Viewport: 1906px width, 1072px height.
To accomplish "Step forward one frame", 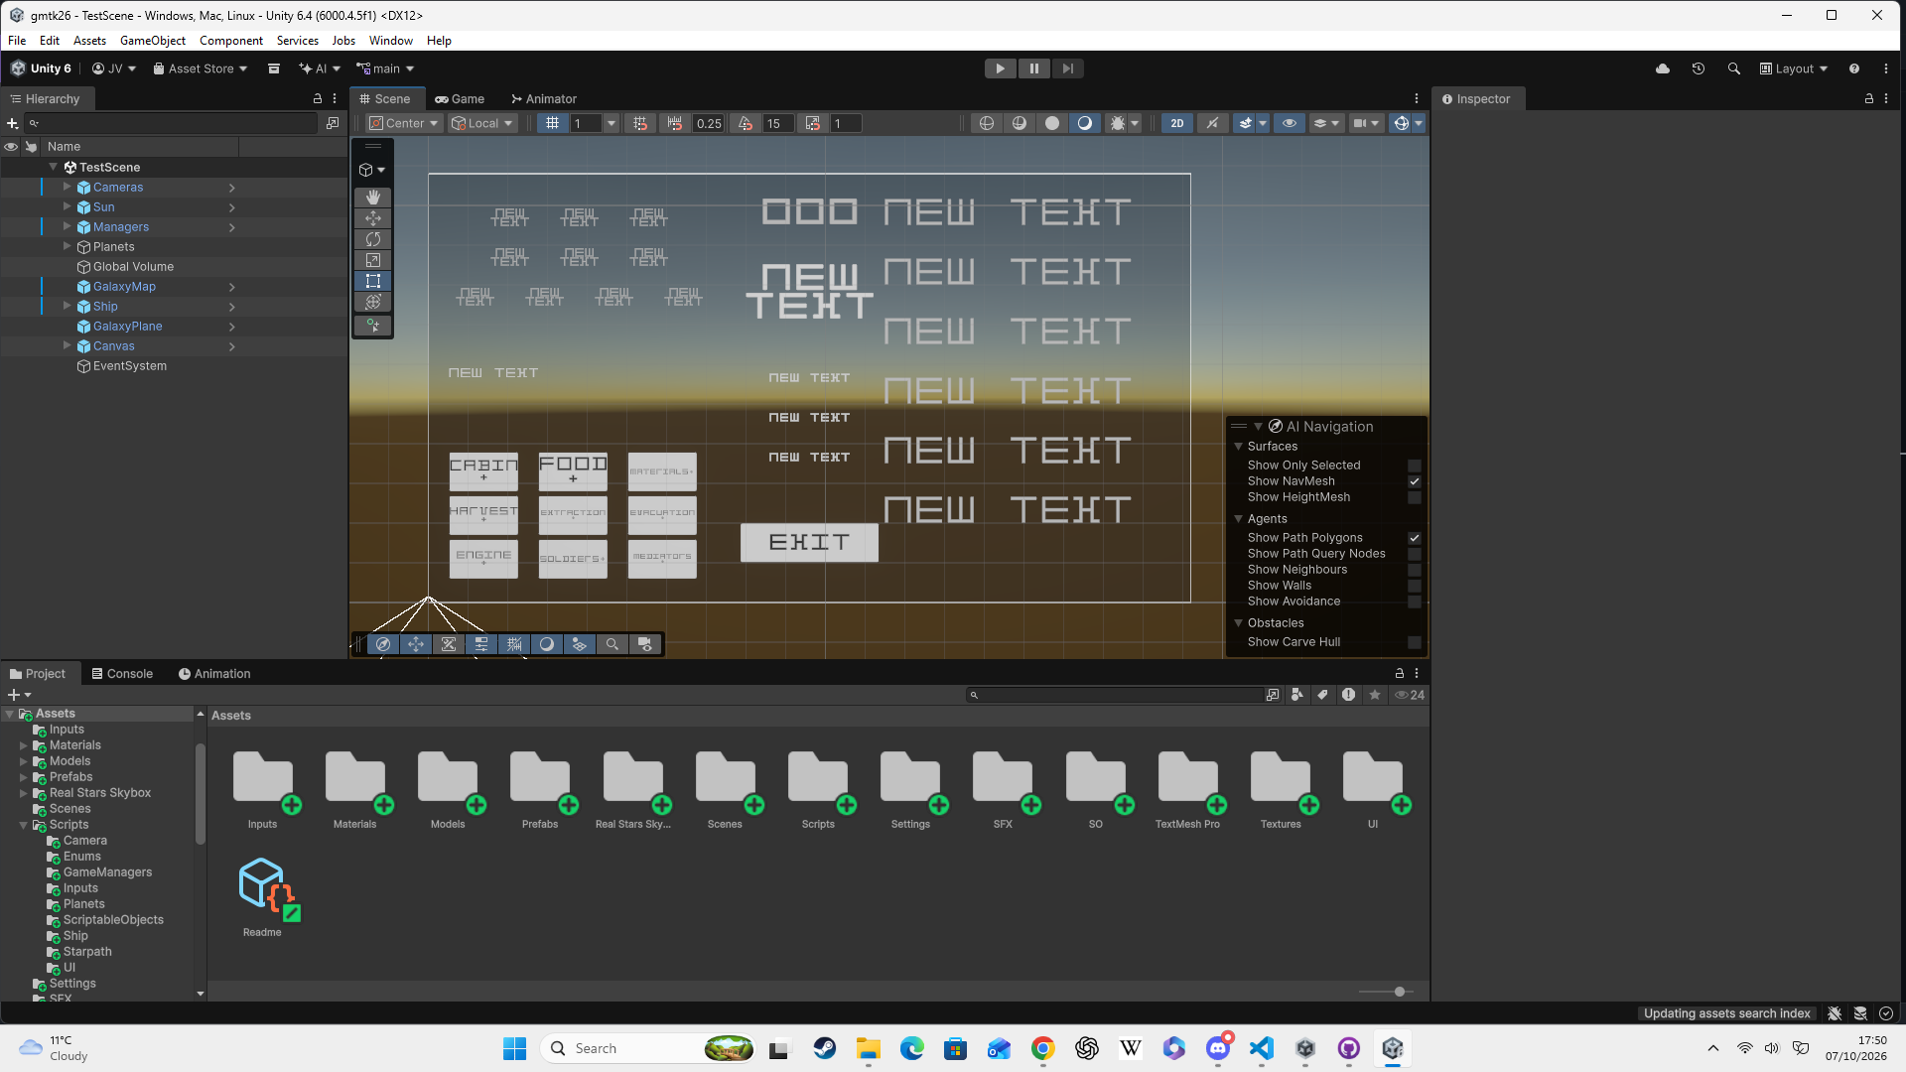I will [1067, 68].
